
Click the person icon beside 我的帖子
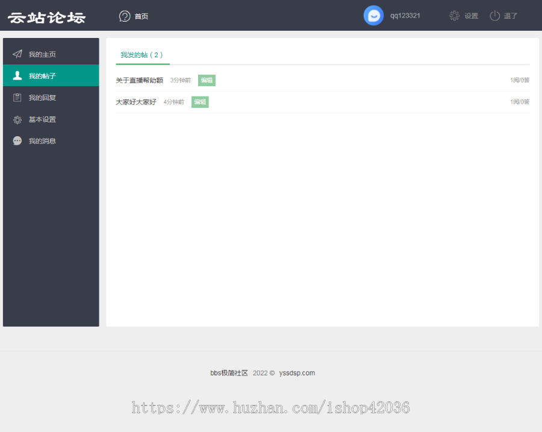click(x=17, y=75)
